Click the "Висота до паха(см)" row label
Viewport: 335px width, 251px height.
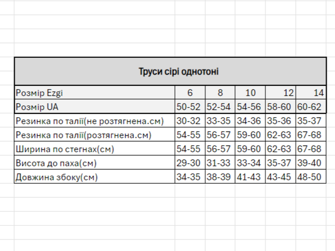tap(94, 163)
